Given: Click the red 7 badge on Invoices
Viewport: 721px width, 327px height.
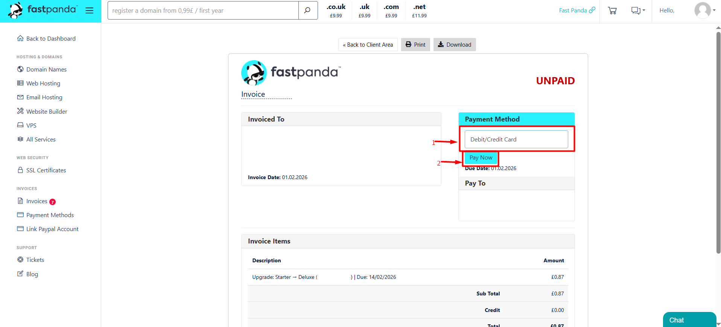Looking at the screenshot, I should pyautogui.click(x=53, y=202).
